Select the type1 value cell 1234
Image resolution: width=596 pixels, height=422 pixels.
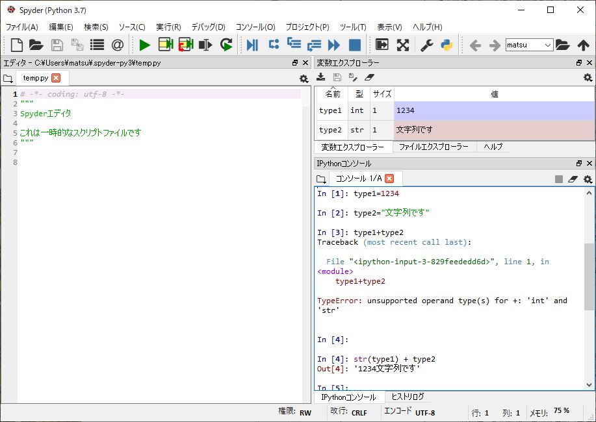click(x=494, y=110)
